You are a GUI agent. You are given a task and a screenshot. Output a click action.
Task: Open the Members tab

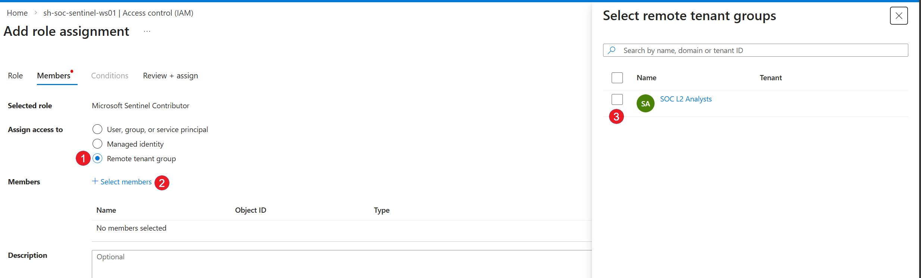pyautogui.click(x=54, y=76)
